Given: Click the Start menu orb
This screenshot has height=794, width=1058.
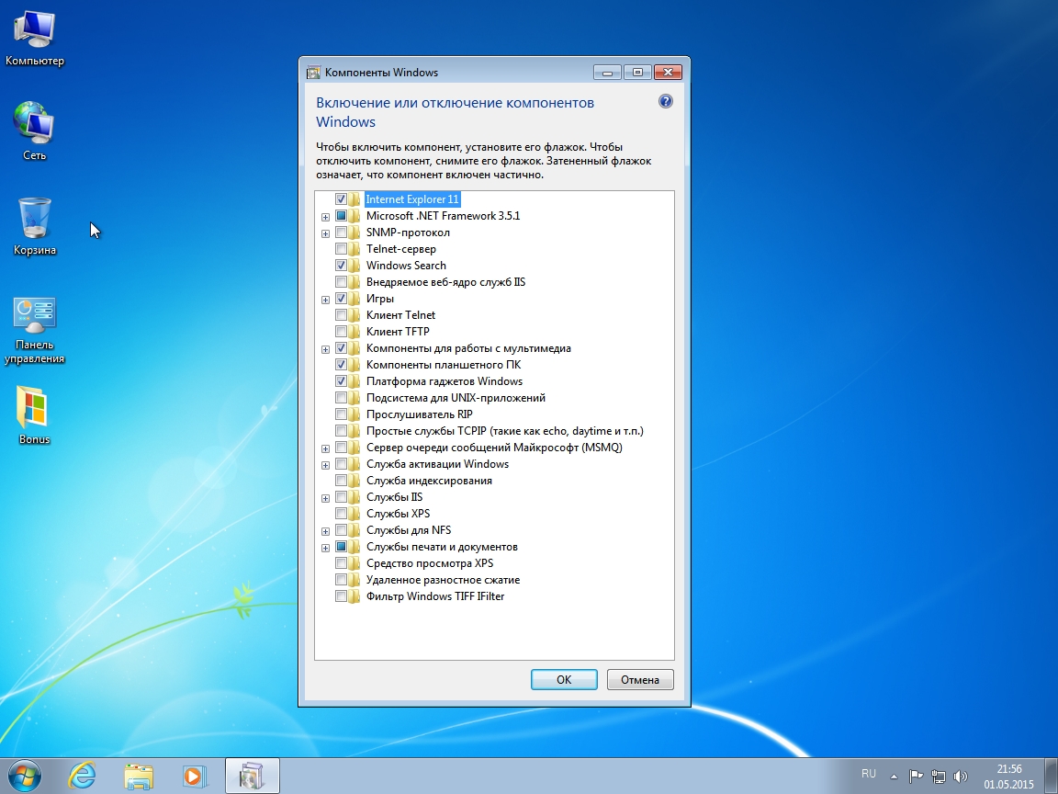Looking at the screenshot, I should [26, 775].
